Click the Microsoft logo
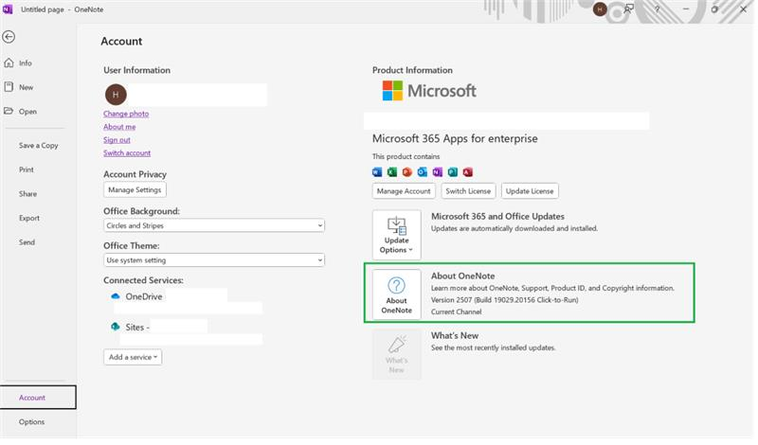 pos(429,91)
